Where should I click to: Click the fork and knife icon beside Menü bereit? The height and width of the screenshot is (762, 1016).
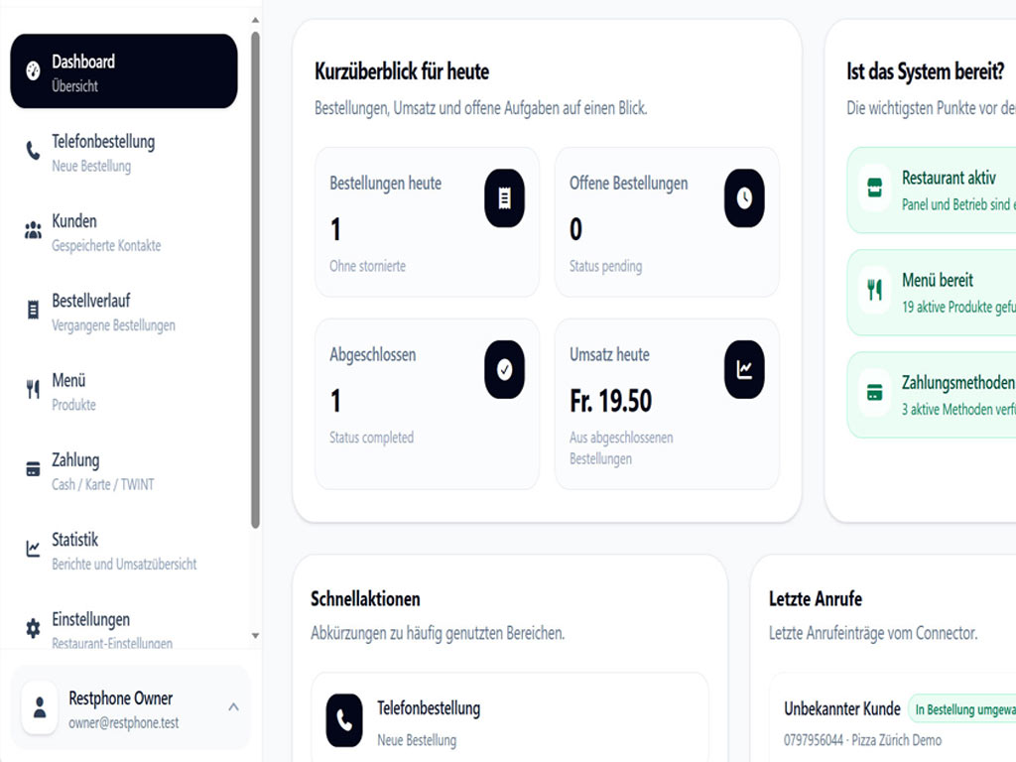(875, 290)
